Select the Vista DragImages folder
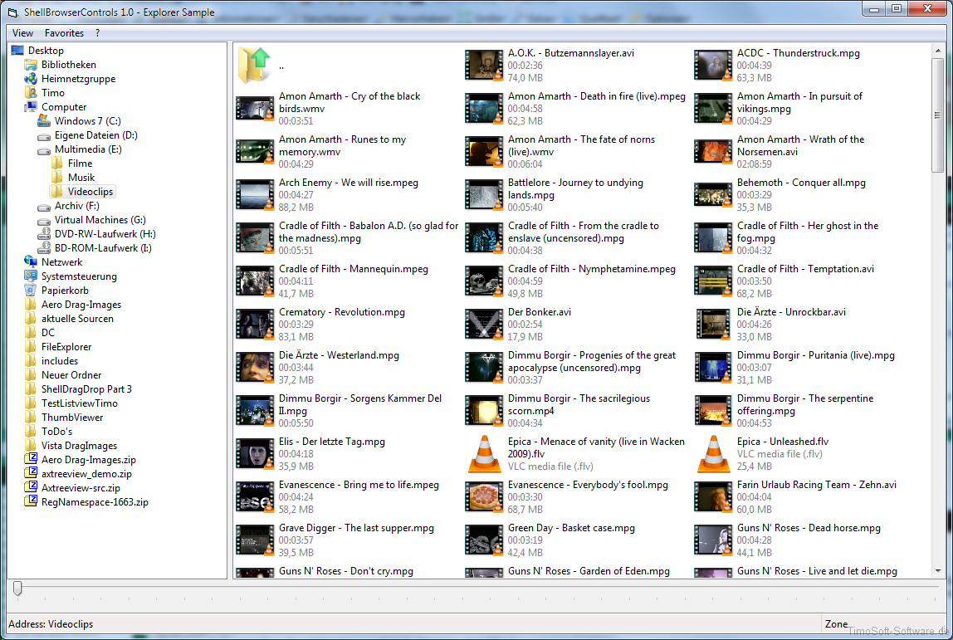 click(79, 446)
